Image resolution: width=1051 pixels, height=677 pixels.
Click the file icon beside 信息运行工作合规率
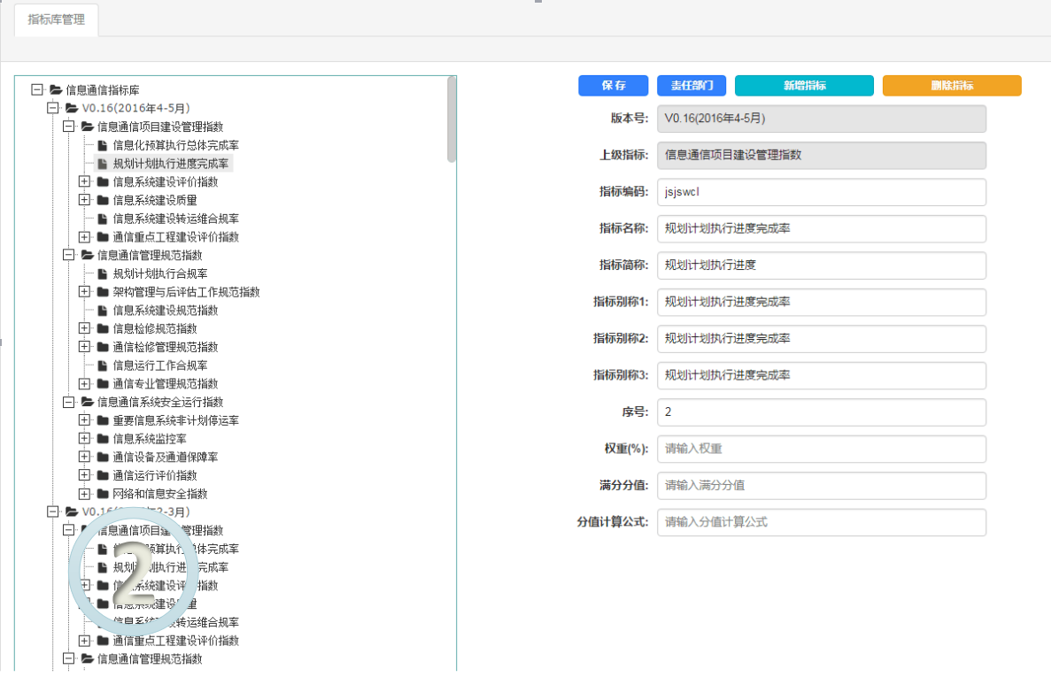coord(103,365)
